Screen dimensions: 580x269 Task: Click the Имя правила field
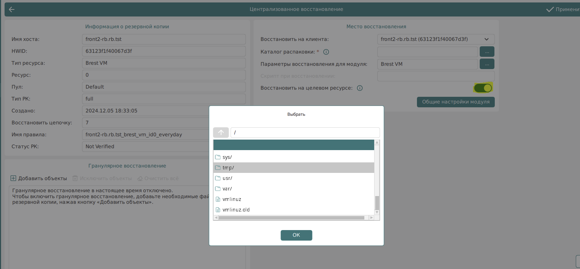146,135
